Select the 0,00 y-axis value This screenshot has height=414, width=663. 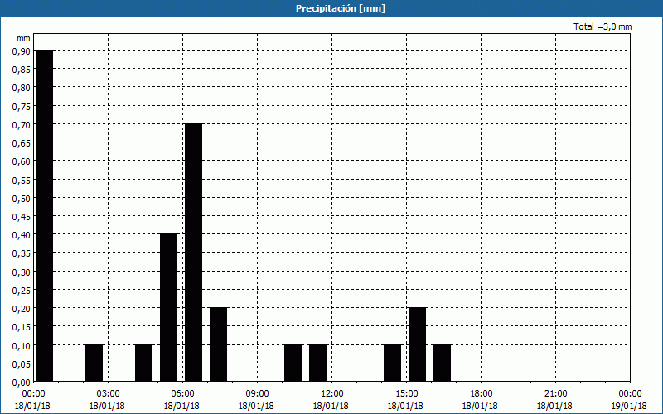tap(22, 383)
